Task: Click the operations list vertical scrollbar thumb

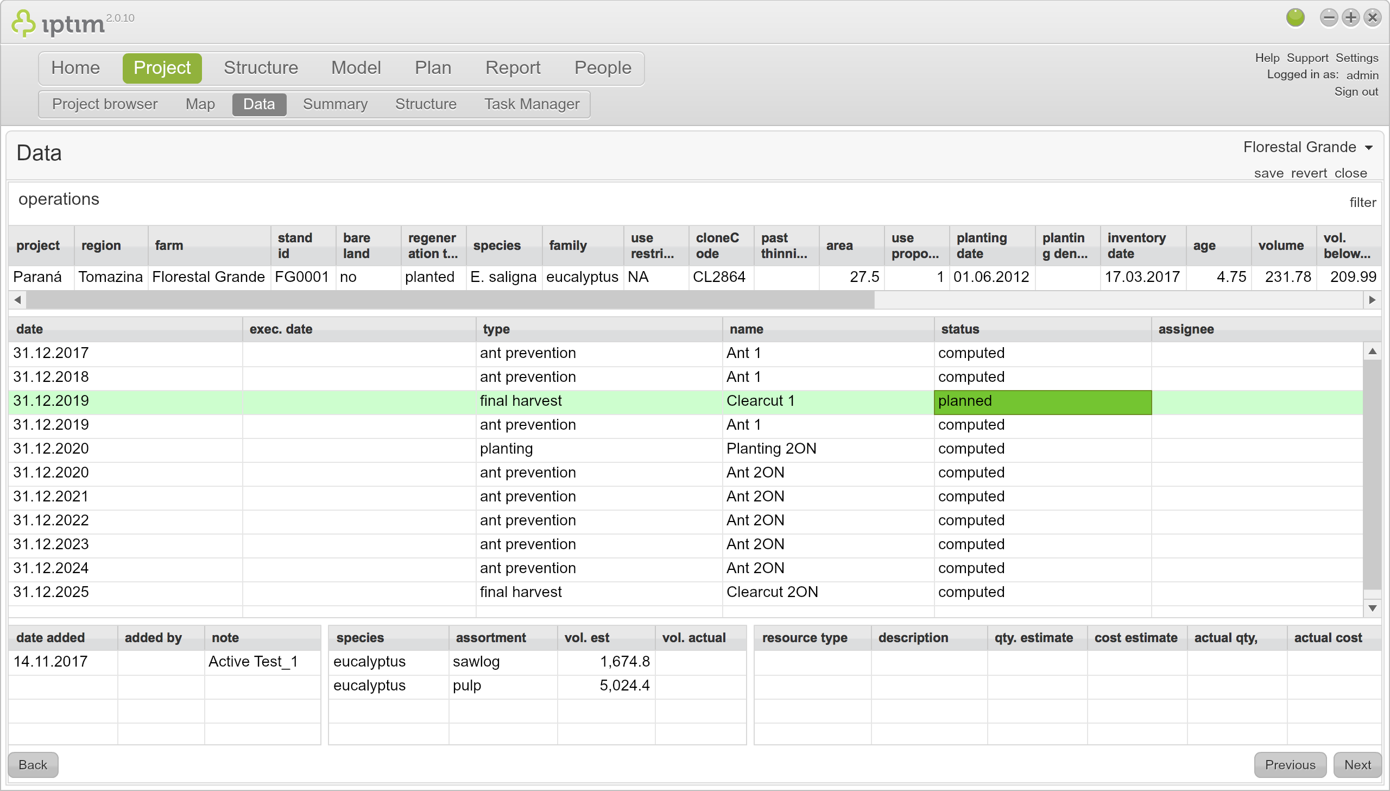Action: [1372, 475]
